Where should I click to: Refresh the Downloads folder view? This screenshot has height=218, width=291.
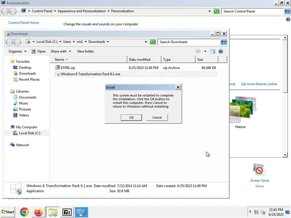pos(153,42)
